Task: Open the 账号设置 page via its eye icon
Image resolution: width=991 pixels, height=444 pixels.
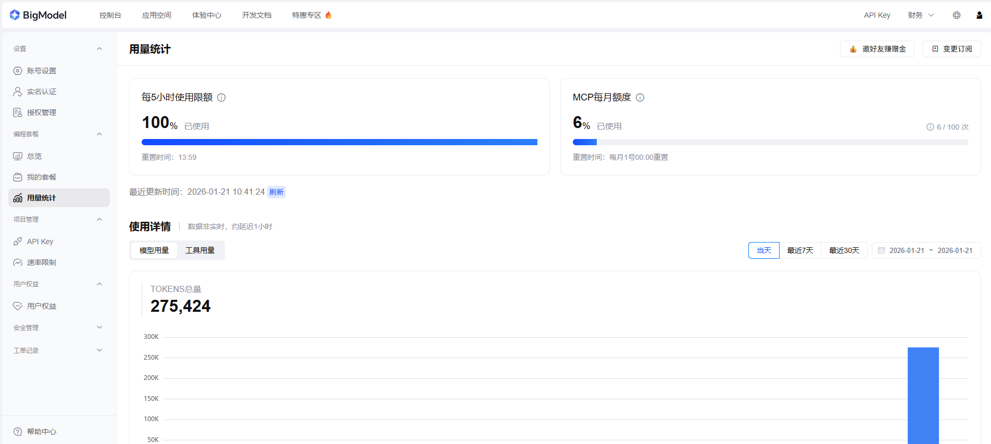Action: 18,71
